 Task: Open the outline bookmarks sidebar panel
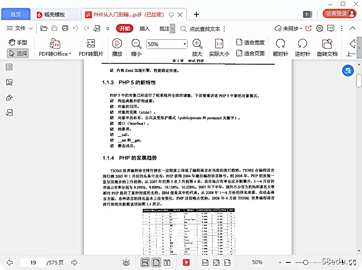[x=9, y=67]
